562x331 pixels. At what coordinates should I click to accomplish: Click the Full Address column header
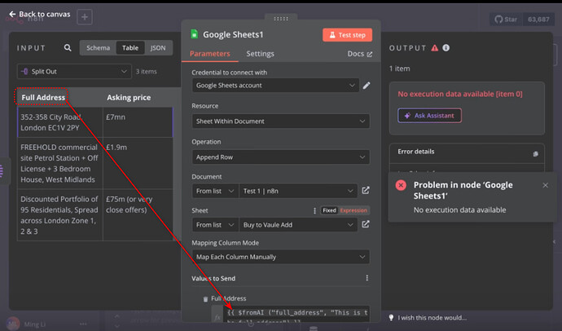pyautogui.click(x=43, y=98)
